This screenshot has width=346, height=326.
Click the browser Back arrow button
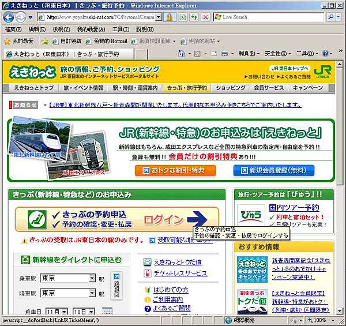[x=9, y=17]
